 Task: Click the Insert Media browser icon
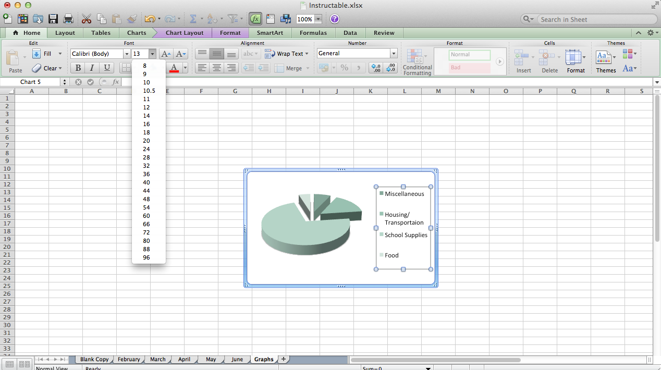(x=286, y=19)
